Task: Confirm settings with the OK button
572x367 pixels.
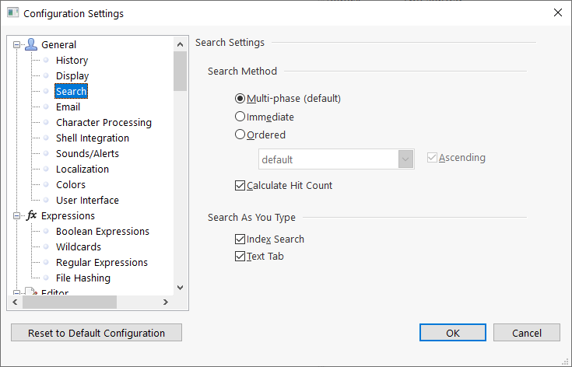Action: click(452, 333)
